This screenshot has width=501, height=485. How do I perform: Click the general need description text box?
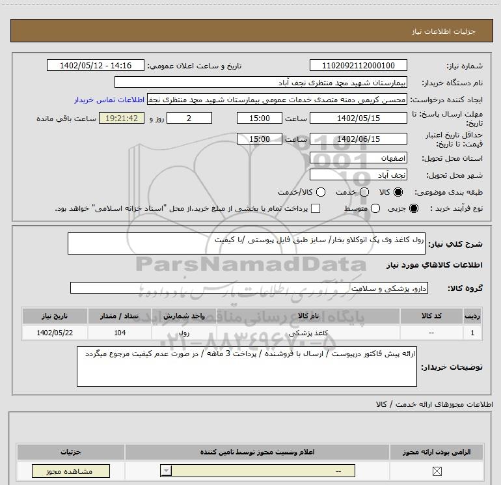click(x=247, y=243)
